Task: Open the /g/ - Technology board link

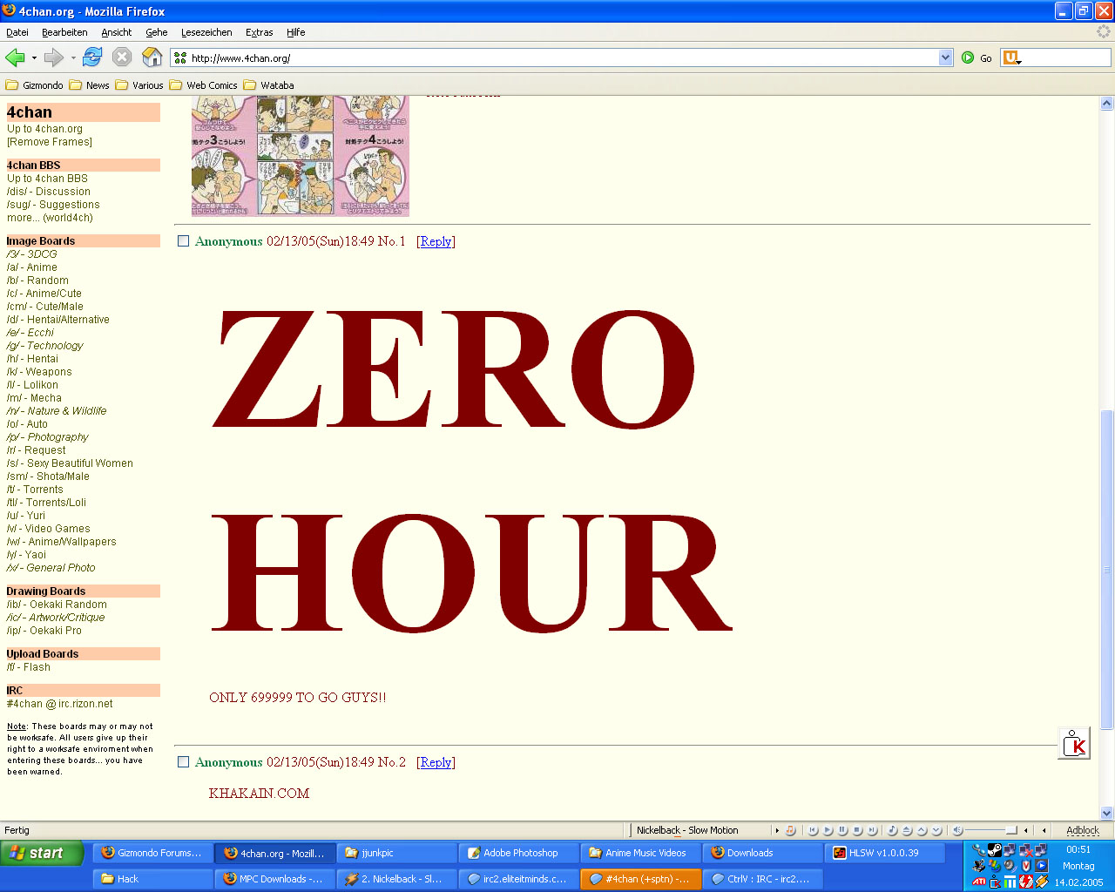Action: [45, 346]
